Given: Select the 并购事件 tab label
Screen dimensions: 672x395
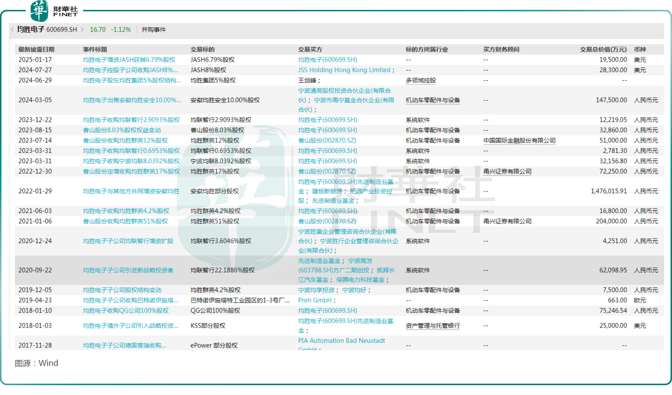Looking at the screenshot, I should pos(154,30).
